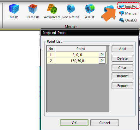Open the Remesh tool
The height and width of the screenshot is (130, 140).
tap(33, 11)
